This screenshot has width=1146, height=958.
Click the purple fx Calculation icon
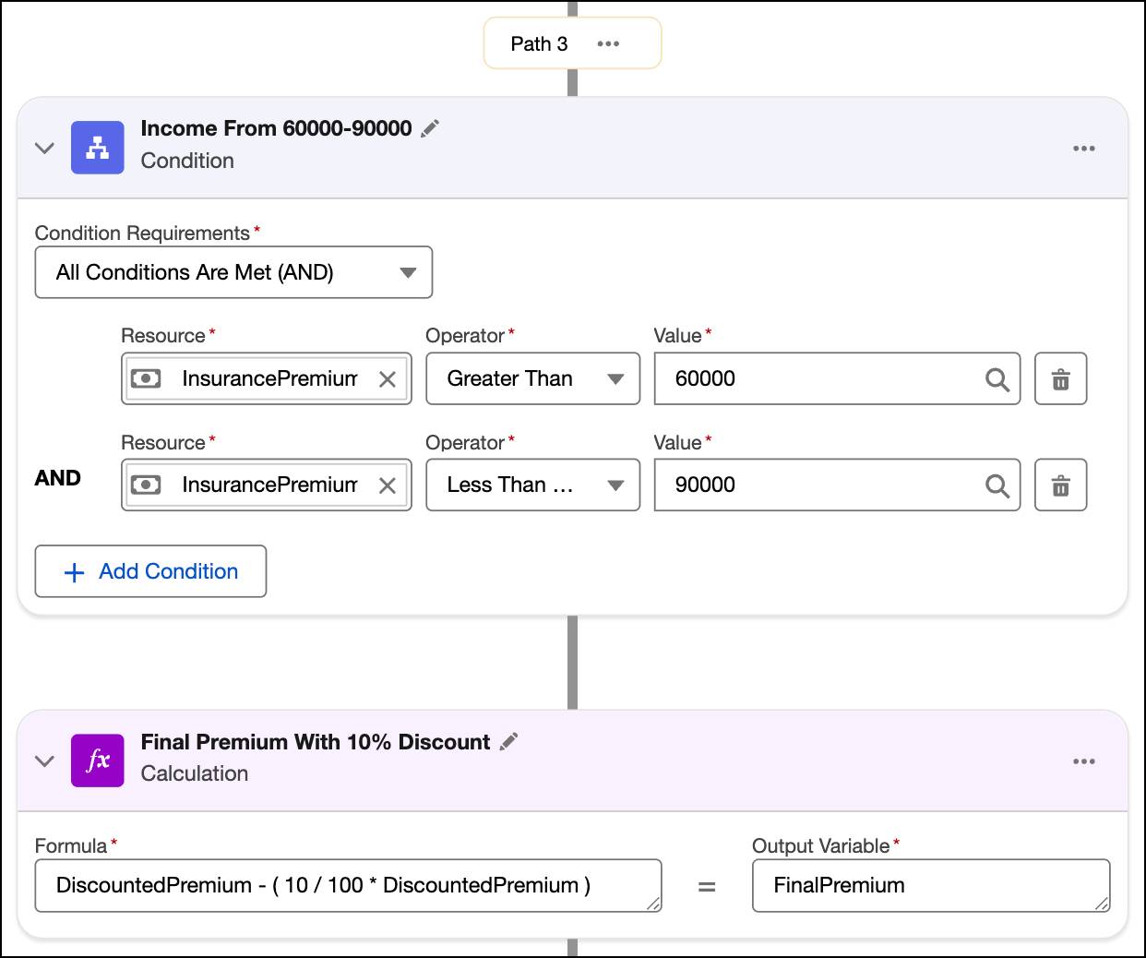pyautogui.click(x=98, y=760)
